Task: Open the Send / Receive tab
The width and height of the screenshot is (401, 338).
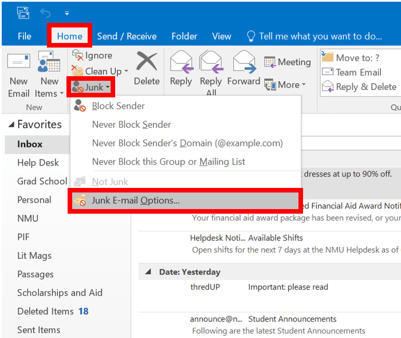Action: [127, 36]
